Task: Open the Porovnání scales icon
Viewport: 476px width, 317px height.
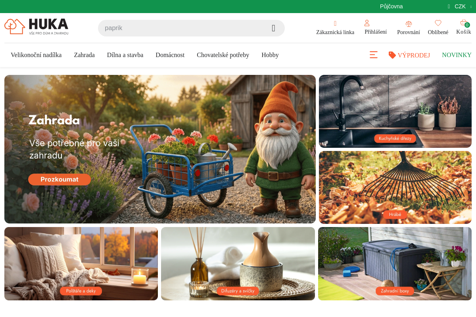Action: pyautogui.click(x=409, y=24)
